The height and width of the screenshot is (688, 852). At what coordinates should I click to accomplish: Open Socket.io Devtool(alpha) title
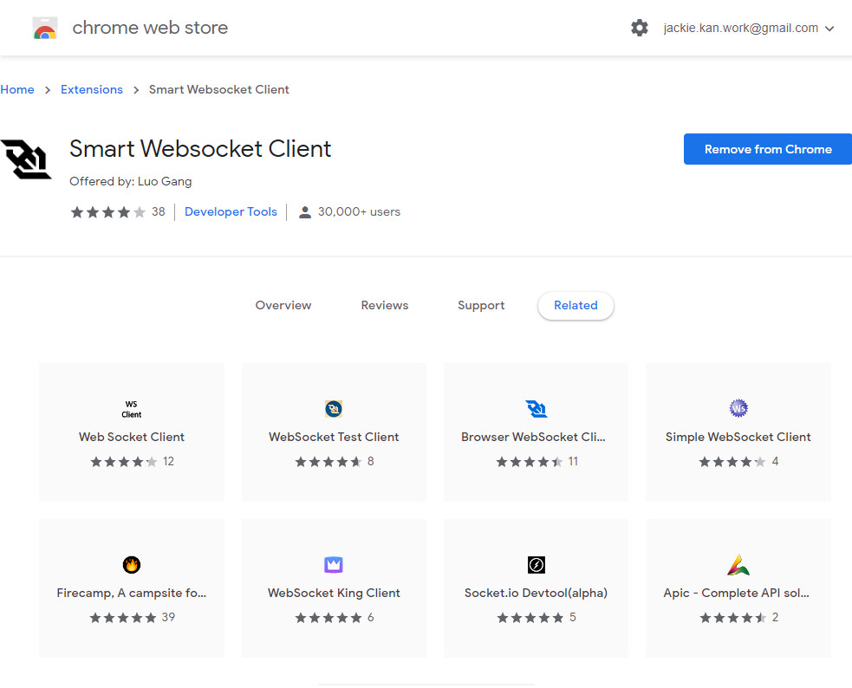click(536, 593)
